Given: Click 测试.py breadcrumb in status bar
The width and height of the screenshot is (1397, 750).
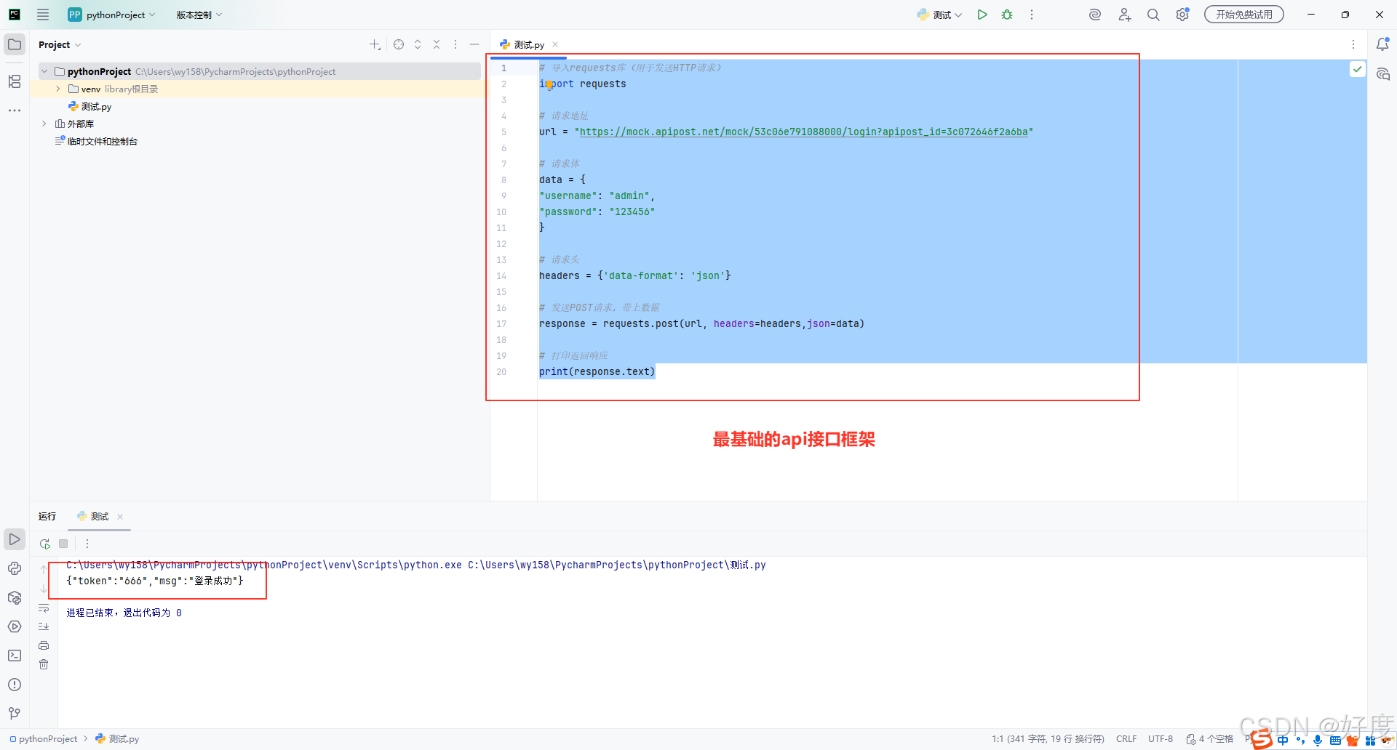Looking at the screenshot, I should click(117, 738).
